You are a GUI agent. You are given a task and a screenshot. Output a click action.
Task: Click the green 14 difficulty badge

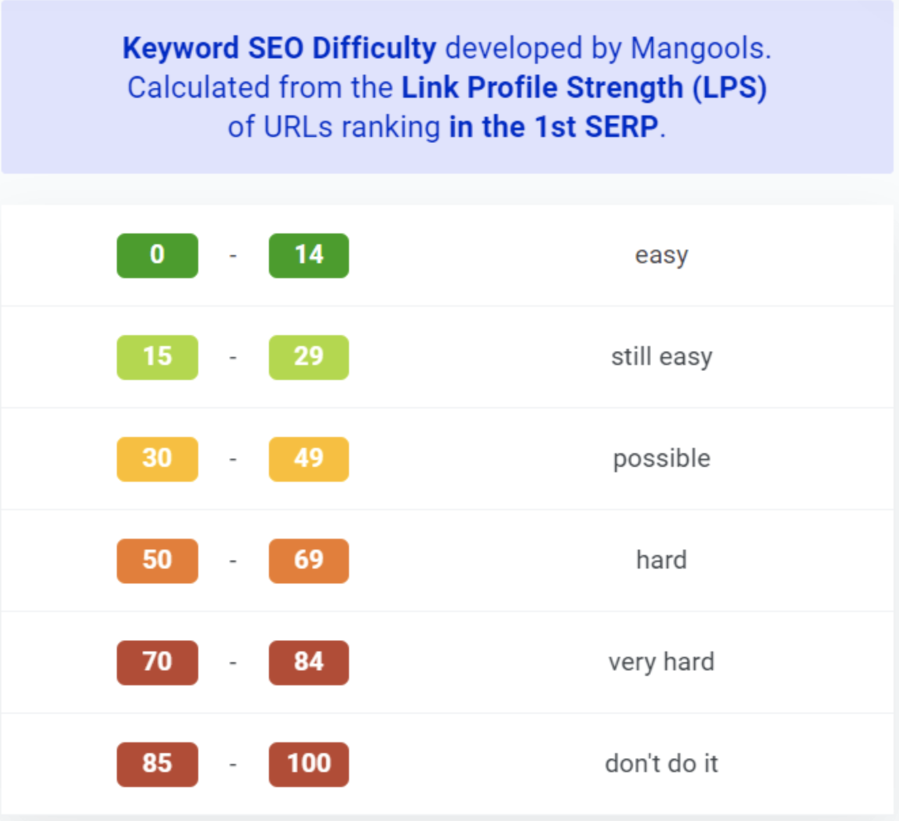tap(308, 255)
